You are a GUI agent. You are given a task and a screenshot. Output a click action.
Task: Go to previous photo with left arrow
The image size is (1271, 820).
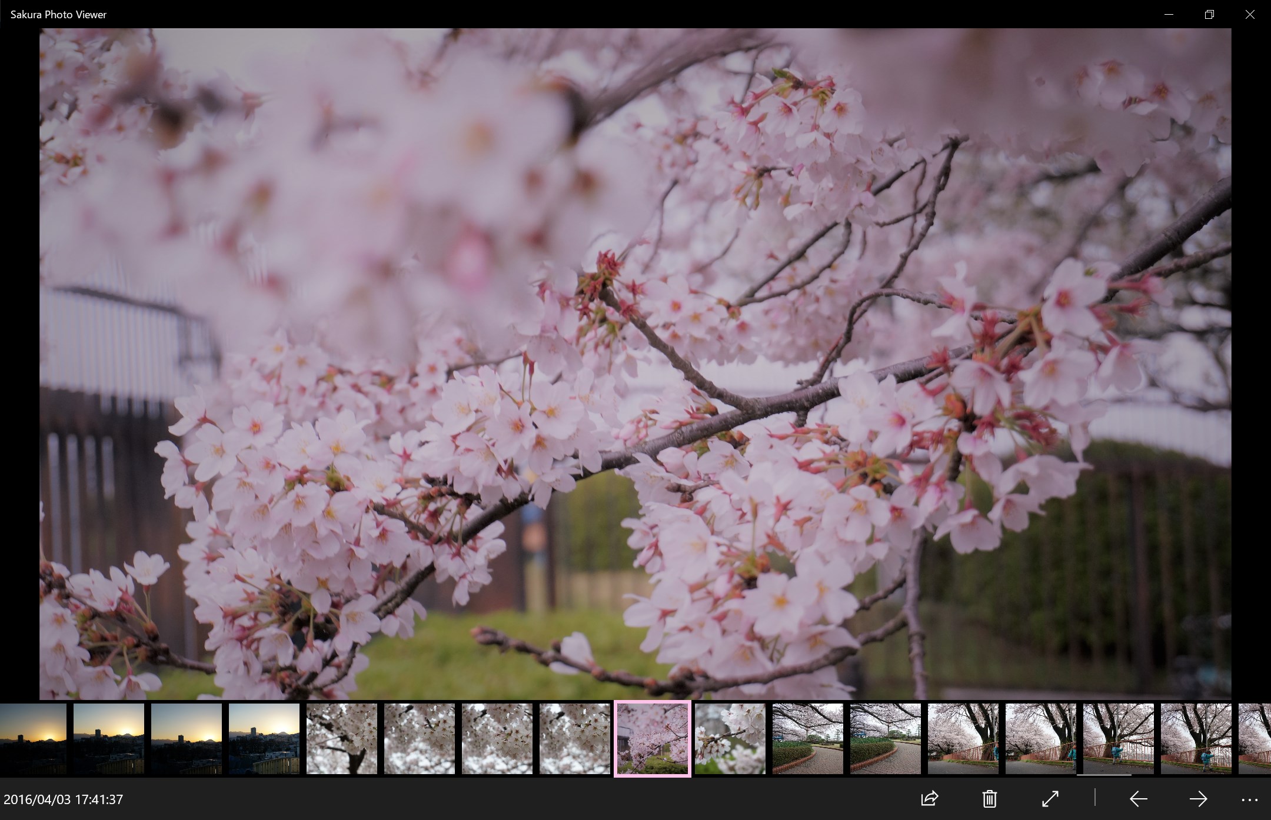point(1138,799)
